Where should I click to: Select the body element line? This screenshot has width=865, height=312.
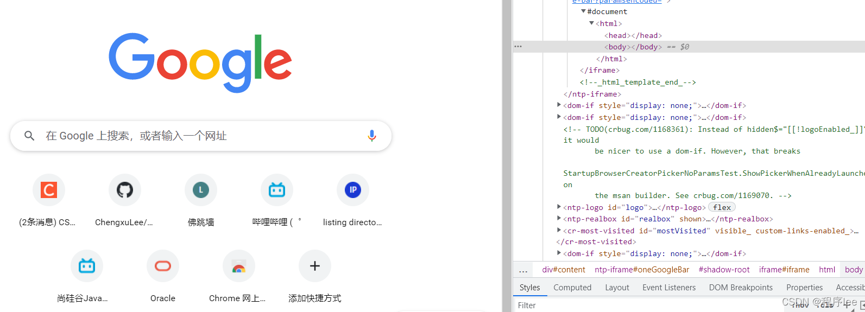click(633, 47)
